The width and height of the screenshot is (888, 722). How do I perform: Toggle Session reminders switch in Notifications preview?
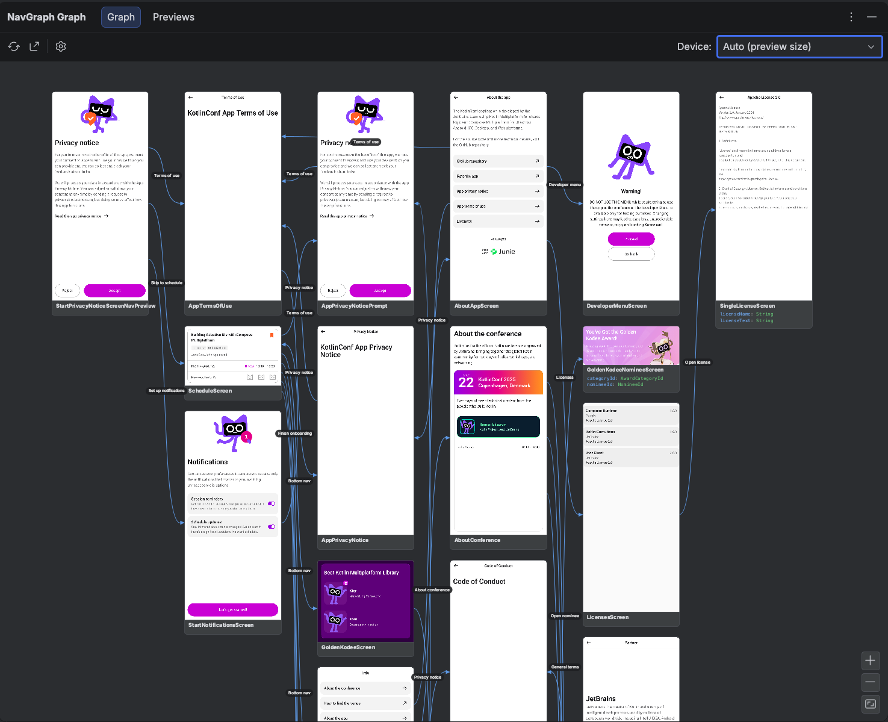272,503
